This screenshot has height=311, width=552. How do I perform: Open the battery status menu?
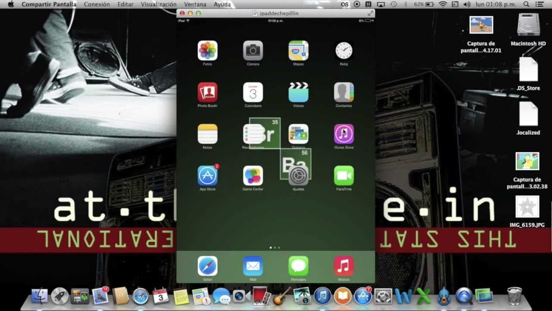pos(424,4)
